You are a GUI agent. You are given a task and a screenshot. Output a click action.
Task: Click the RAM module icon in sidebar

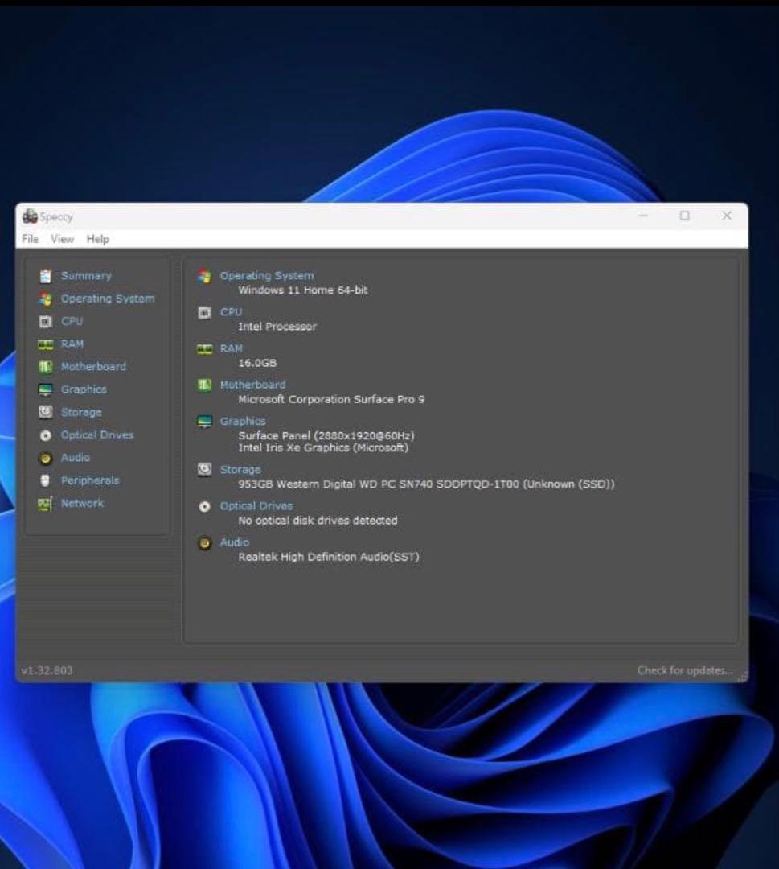[x=46, y=344]
